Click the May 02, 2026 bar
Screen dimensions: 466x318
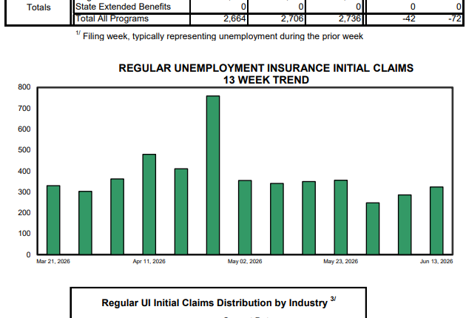point(245,217)
